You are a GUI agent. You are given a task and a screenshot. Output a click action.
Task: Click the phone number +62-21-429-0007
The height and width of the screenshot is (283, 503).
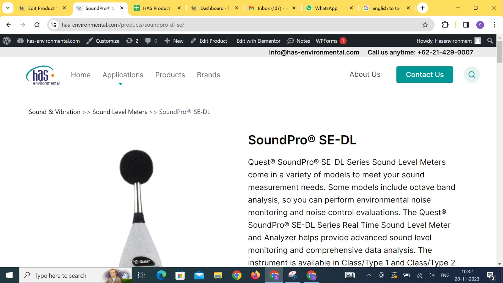tap(445, 52)
